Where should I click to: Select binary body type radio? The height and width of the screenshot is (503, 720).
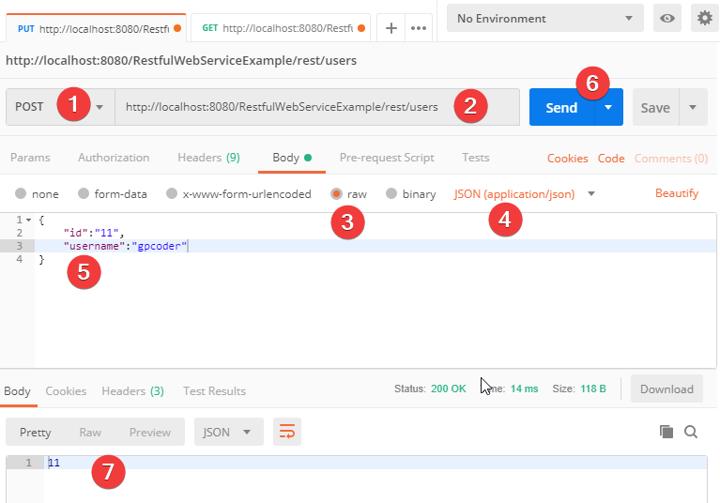(391, 193)
